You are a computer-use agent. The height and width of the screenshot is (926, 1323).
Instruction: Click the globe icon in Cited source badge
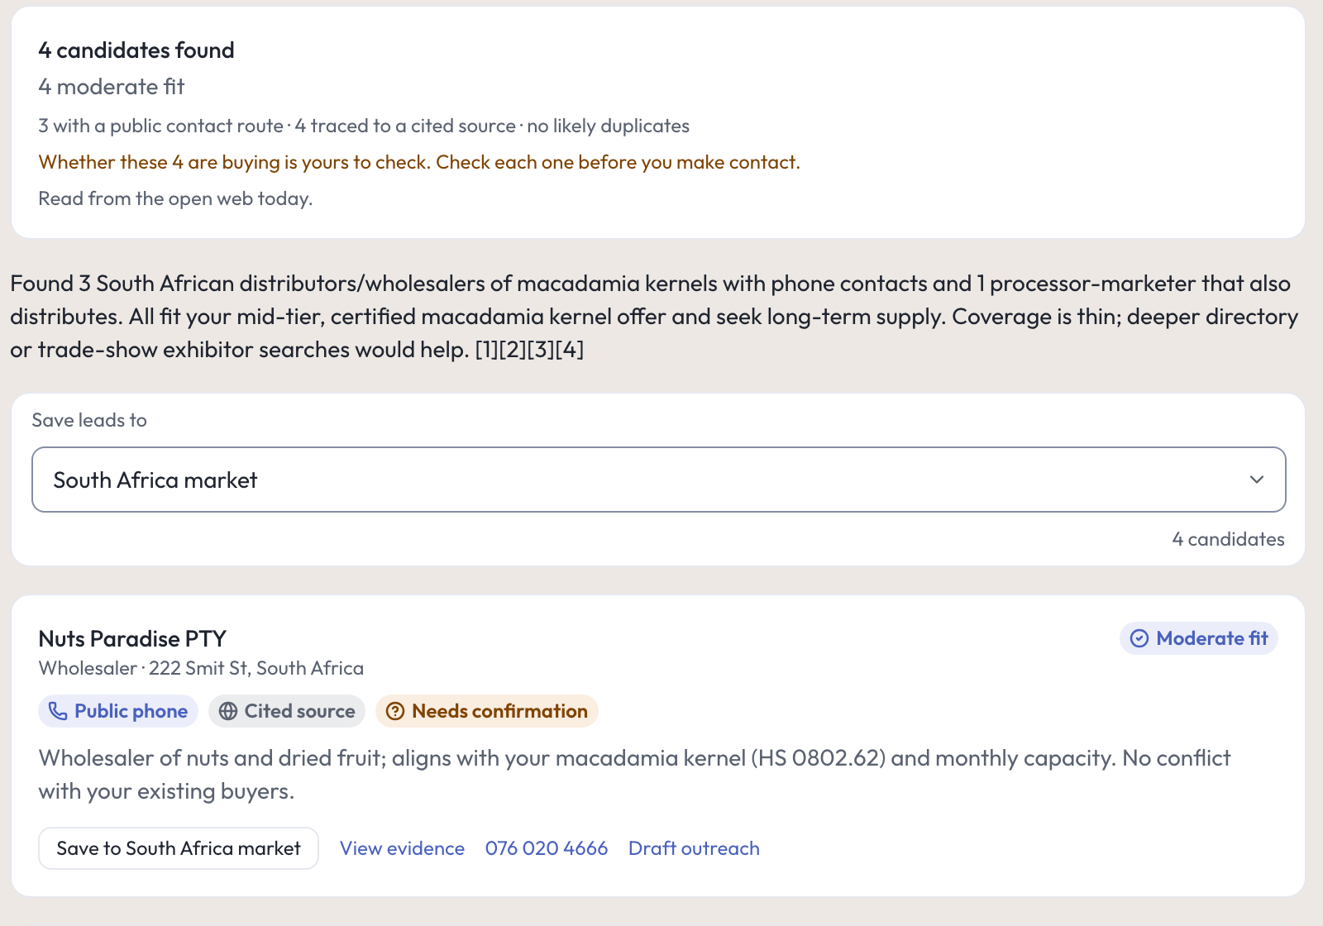[228, 711]
